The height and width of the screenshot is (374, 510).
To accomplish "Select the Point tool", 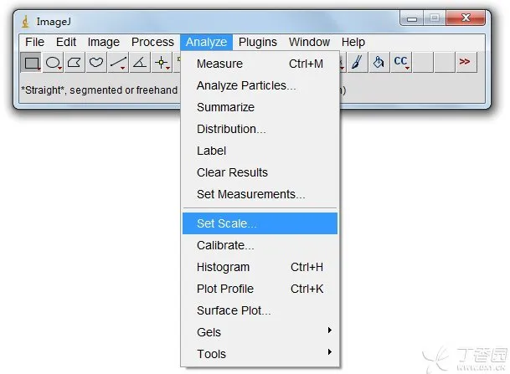I will coord(162,63).
